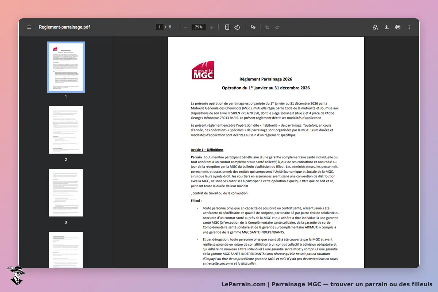Click the "Article 1 – Définitions" heading

207,150
